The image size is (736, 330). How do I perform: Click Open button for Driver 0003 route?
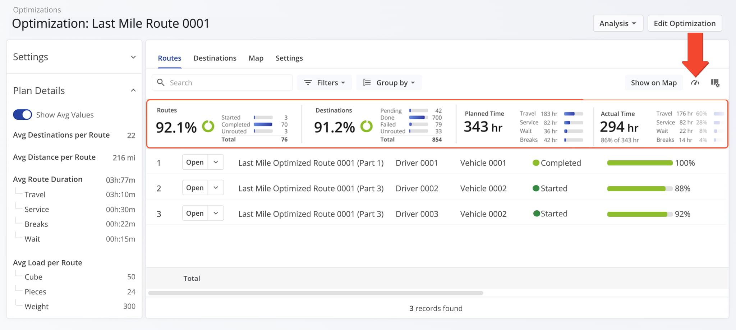click(x=195, y=213)
